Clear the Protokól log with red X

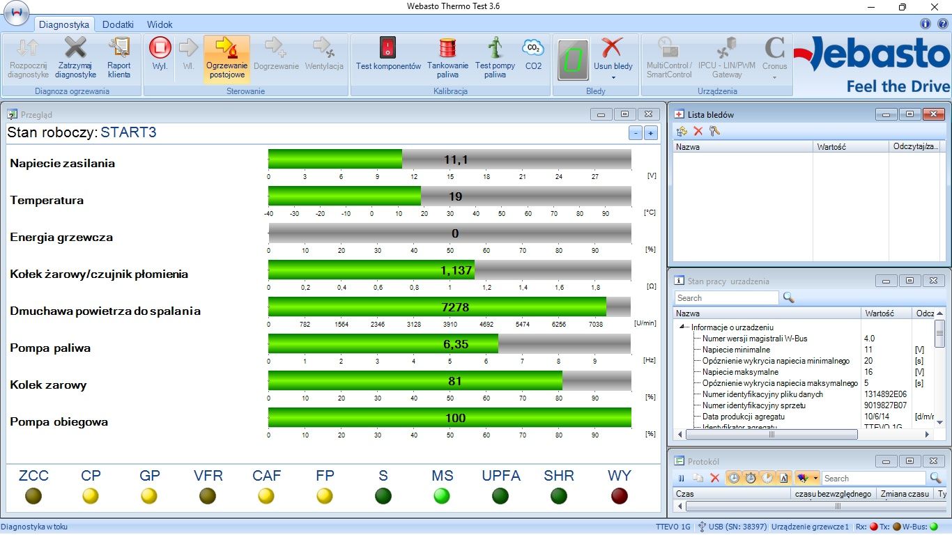pyautogui.click(x=714, y=478)
